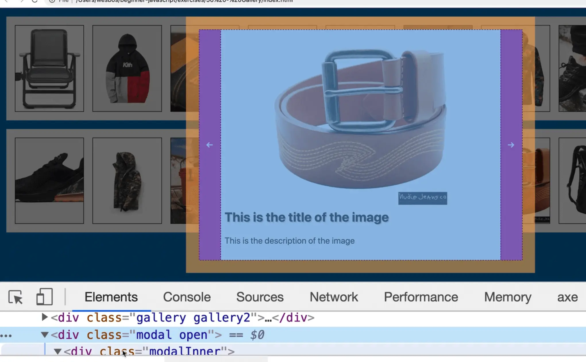Image resolution: width=586 pixels, height=362 pixels.
Task: Collapse the modal open div node
Action: click(45, 335)
